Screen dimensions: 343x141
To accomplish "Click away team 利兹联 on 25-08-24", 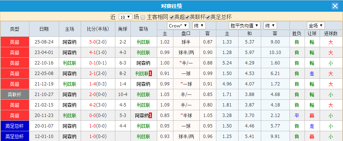I will (144, 42).
